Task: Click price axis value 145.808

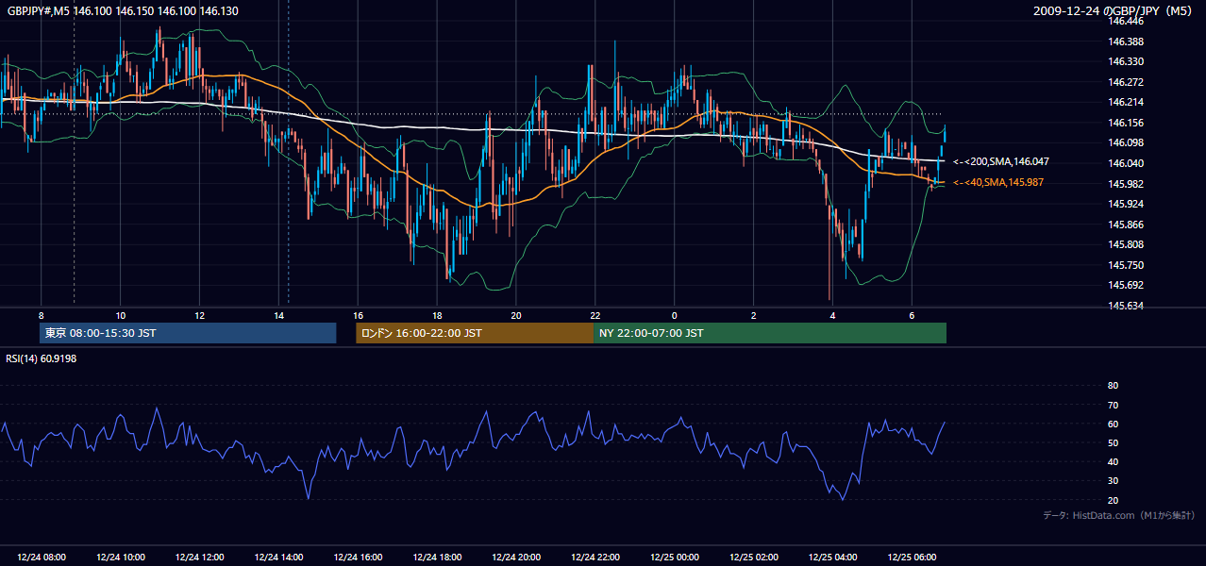Action: (1126, 244)
